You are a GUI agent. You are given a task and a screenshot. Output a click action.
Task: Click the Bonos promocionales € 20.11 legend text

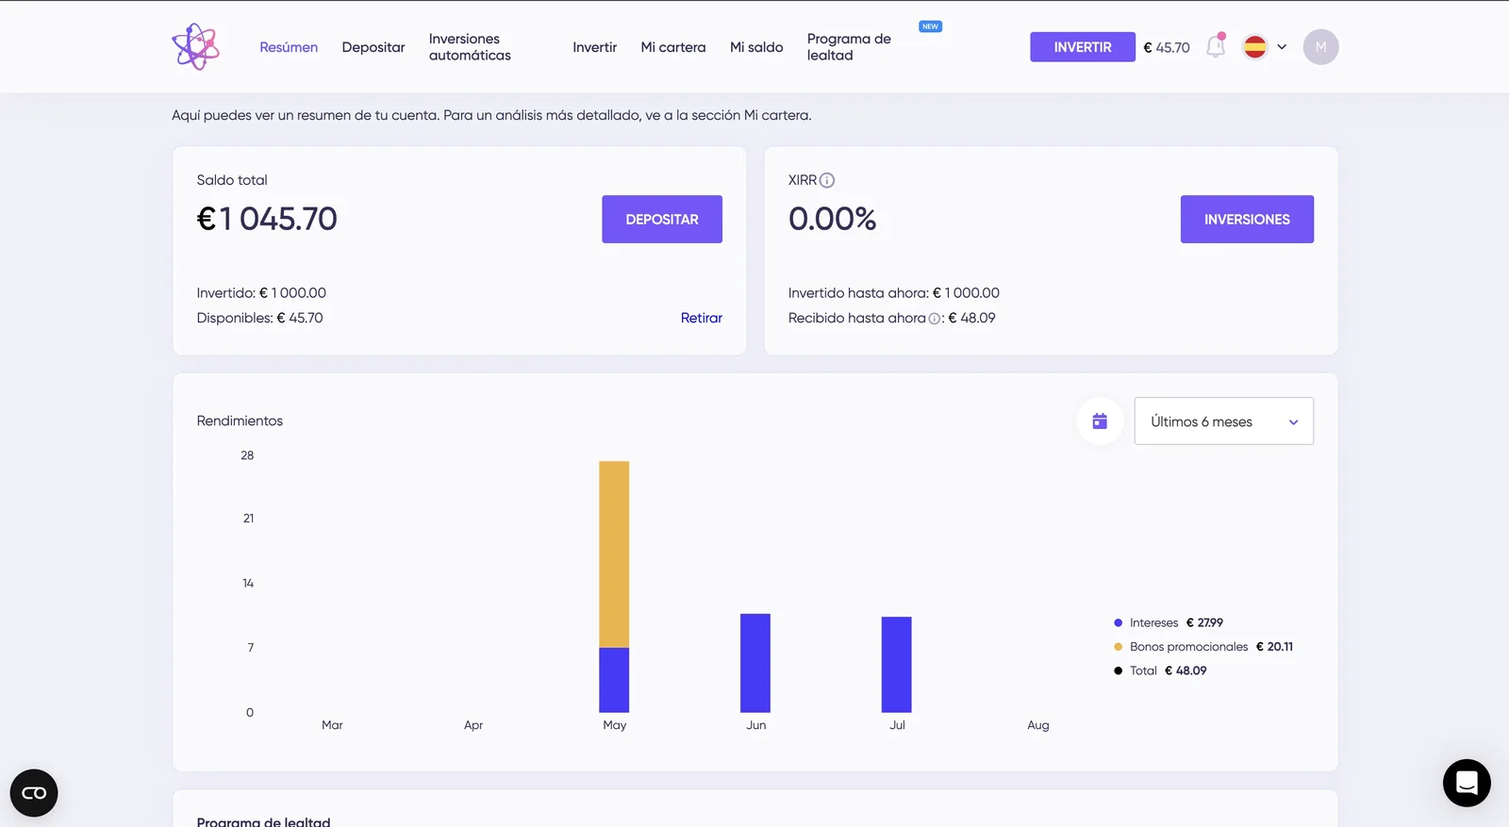1211,647
